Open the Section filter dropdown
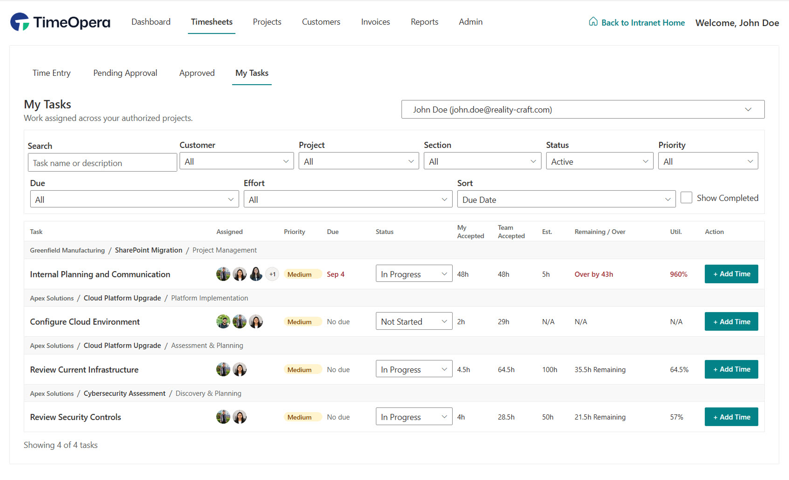 (x=482, y=161)
